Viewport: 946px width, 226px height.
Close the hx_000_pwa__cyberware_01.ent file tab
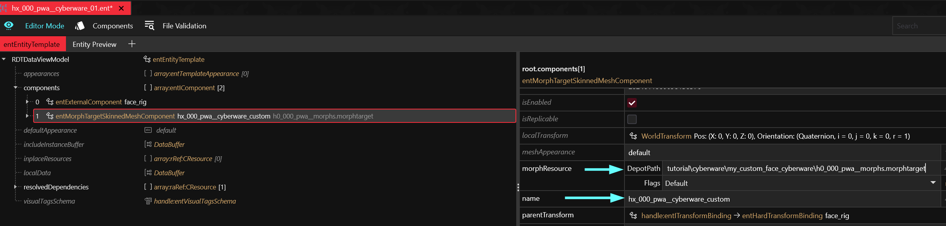121,8
